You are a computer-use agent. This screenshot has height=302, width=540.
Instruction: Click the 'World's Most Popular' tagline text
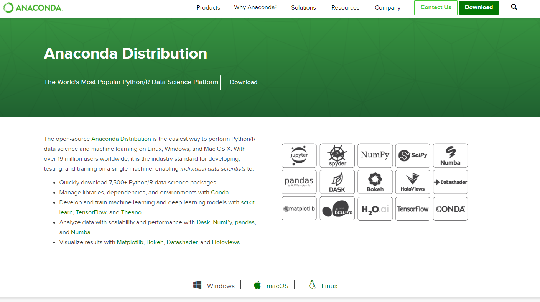click(x=131, y=82)
